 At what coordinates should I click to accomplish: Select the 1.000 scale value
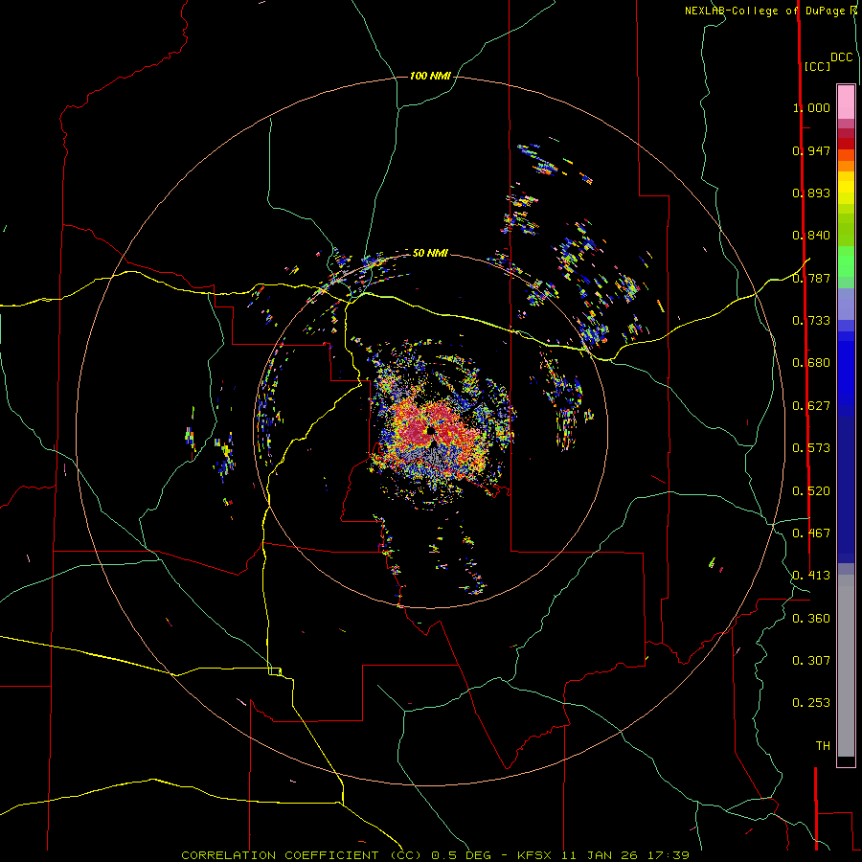pyautogui.click(x=811, y=107)
